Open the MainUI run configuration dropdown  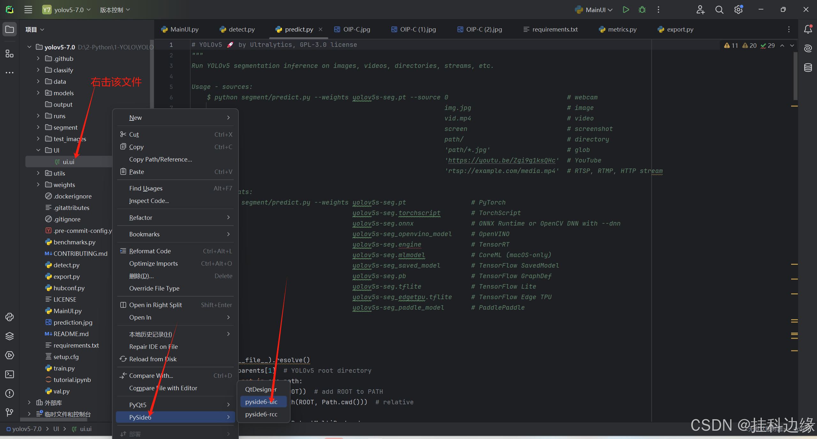(595, 10)
